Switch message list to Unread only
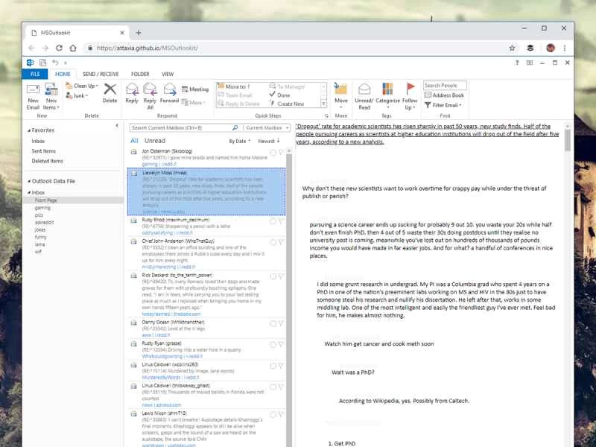Screen dimensions: 596x447 pyautogui.click(x=154, y=140)
